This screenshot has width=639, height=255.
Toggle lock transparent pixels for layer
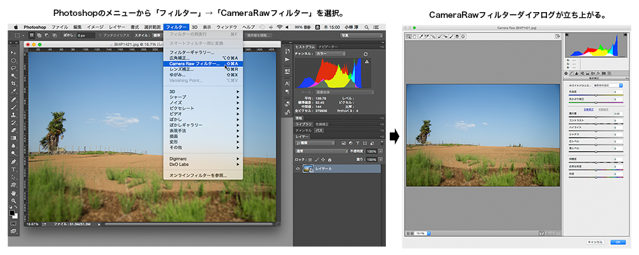coord(310,160)
